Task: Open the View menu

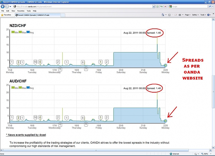Action: (13, 11)
